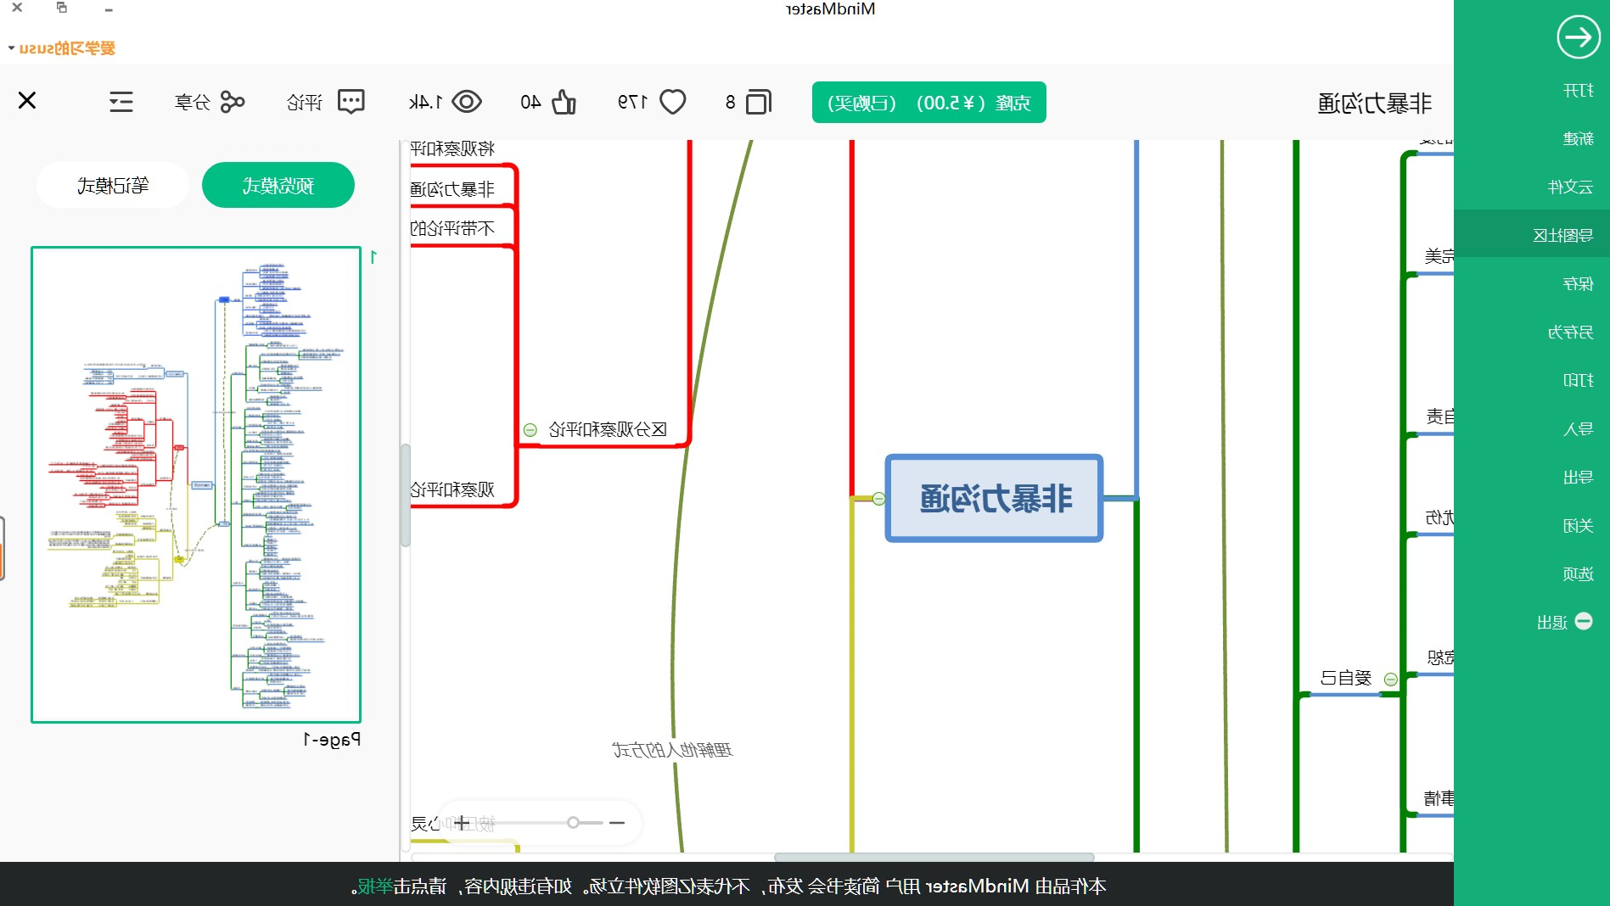
Task: Select the Page-1 mind map thumbnail
Action: (196, 484)
